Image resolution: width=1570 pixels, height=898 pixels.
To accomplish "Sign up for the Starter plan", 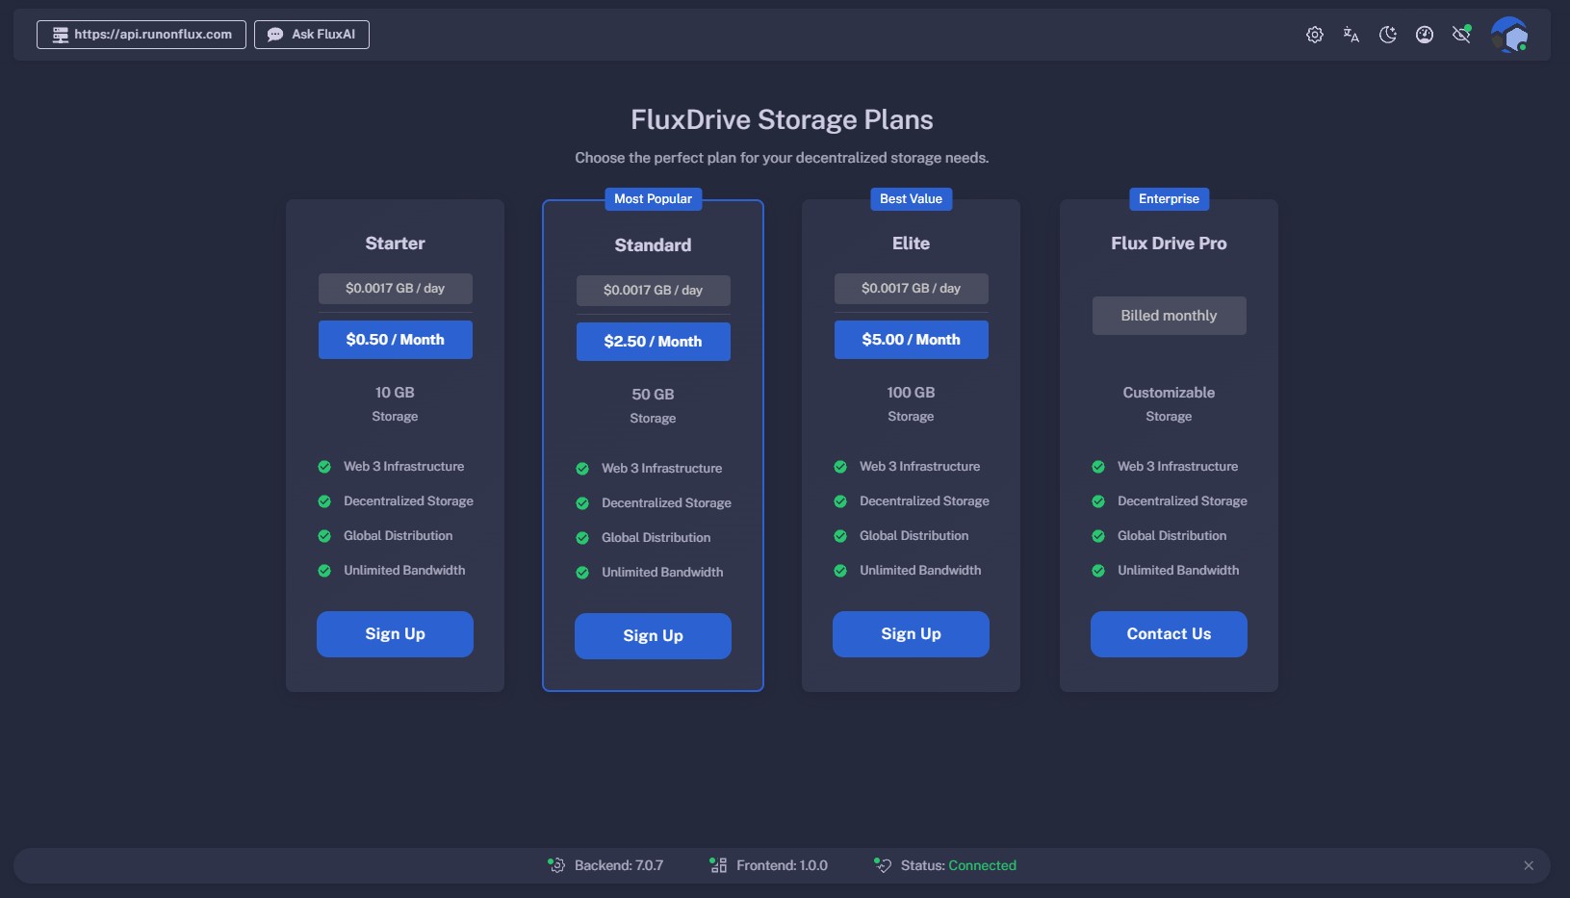I will 395,634.
